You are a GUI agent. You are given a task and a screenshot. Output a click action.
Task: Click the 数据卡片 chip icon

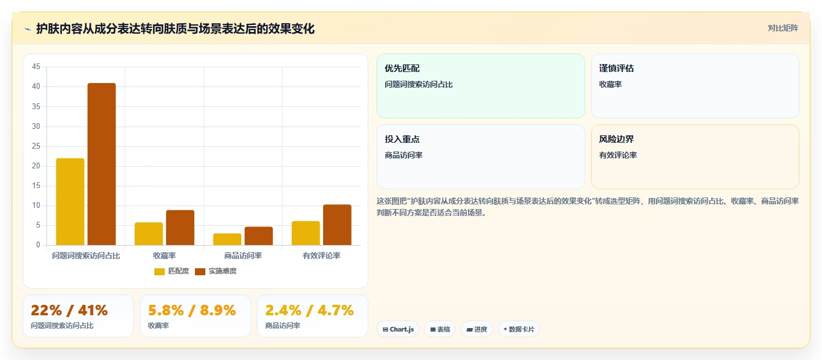(x=505, y=329)
